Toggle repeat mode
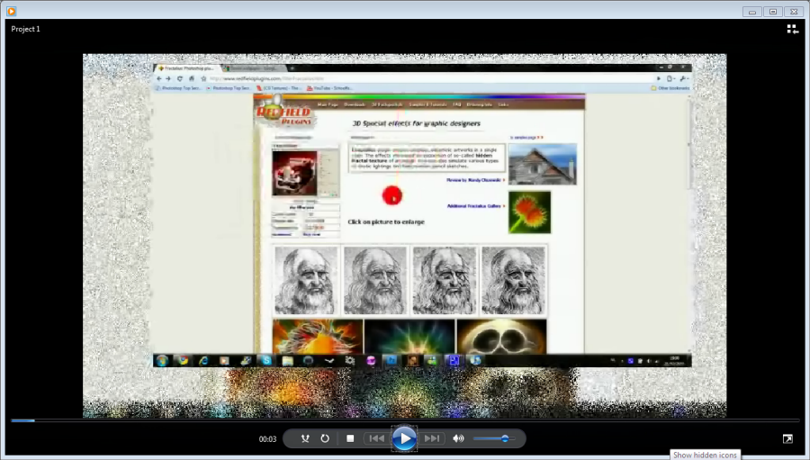The image size is (810, 460). tap(325, 438)
